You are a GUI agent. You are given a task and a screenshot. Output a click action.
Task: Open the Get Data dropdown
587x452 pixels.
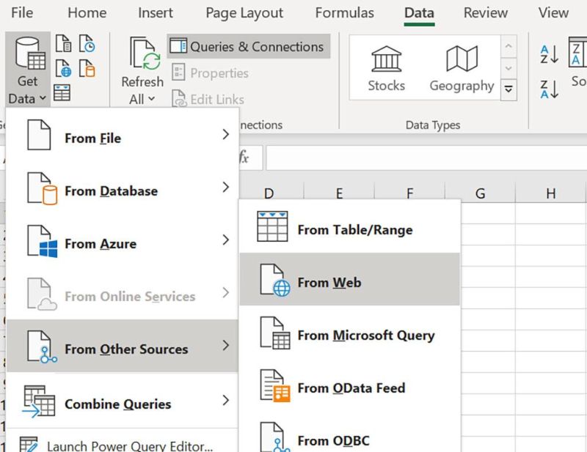pyautogui.click(x=27, y=71)
